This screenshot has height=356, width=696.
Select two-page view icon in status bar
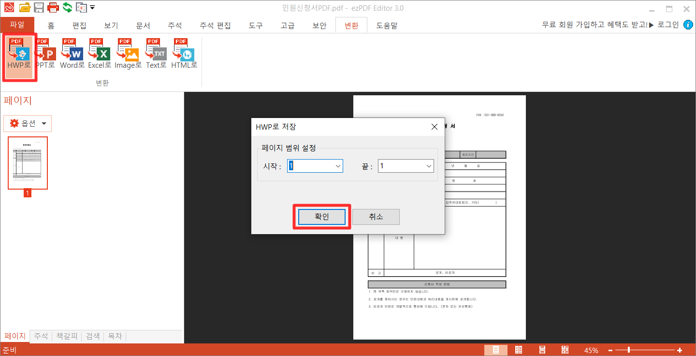click(x=519, y=350)
